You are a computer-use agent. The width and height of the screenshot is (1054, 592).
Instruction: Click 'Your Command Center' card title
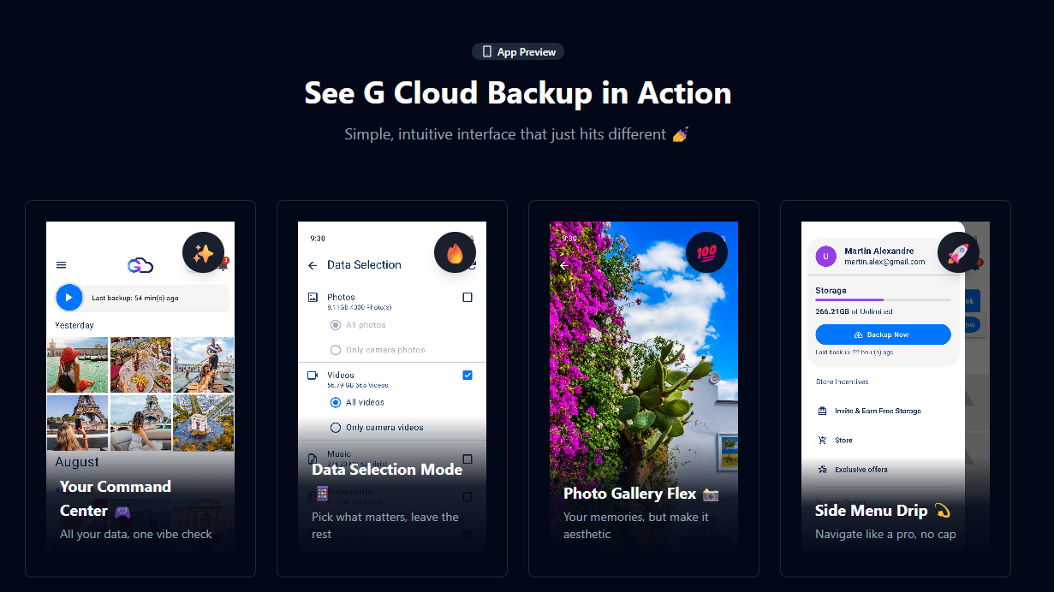[116, 498]
